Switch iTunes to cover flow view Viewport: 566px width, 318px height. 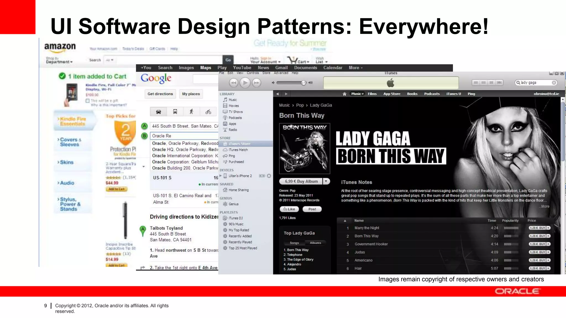pos(499,83)
